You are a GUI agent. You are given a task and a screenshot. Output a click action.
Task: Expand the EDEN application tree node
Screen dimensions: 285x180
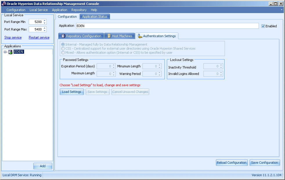pos(5,52)
